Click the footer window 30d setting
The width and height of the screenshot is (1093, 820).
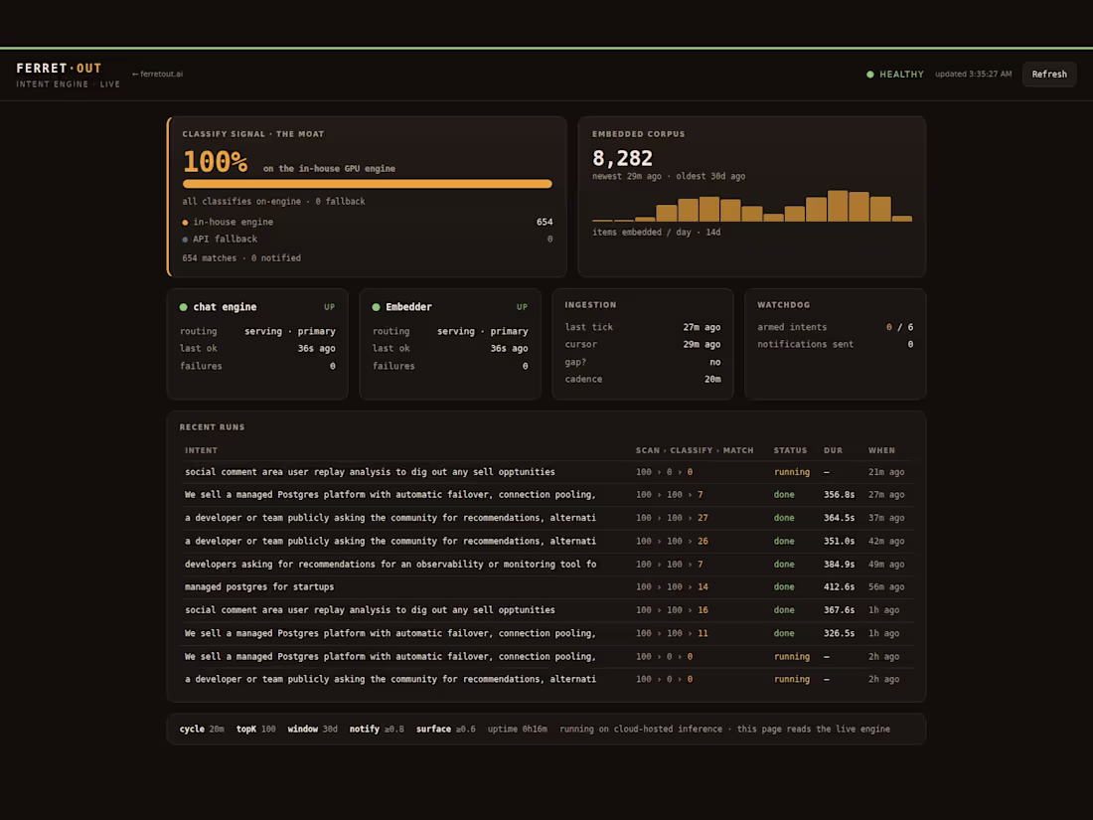click(312, 730)
